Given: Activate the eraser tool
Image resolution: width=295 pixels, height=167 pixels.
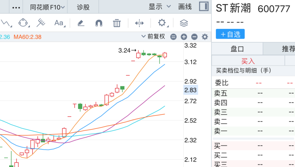Looking at the screenshot, I should 81,23.
